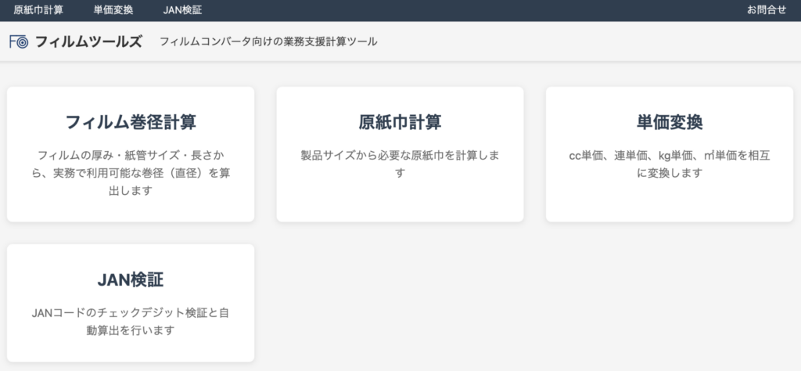Viewport: 801px width, 371px height.
Task: Click the film reel logo icon
Action: 19,41
